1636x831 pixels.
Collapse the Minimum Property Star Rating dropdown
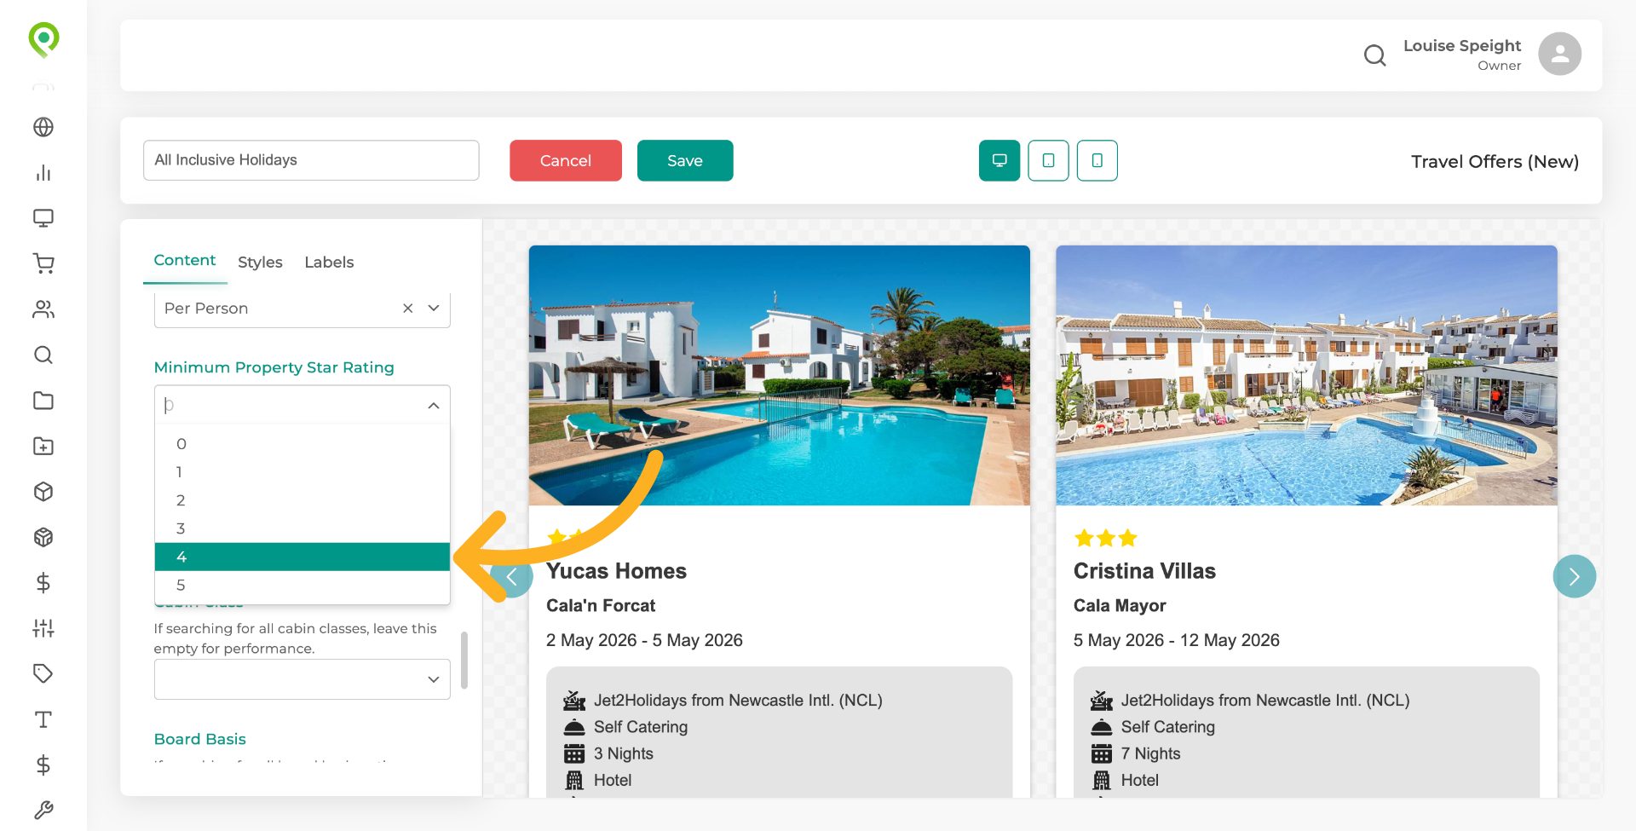click(x=433, y=404)
